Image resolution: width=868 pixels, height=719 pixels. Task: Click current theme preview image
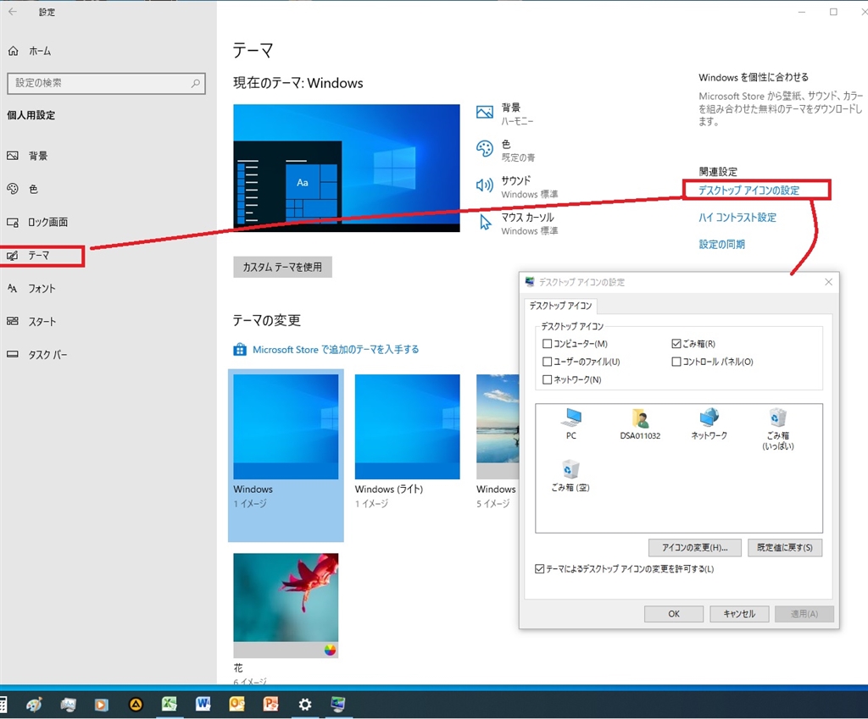click(347, 169)
